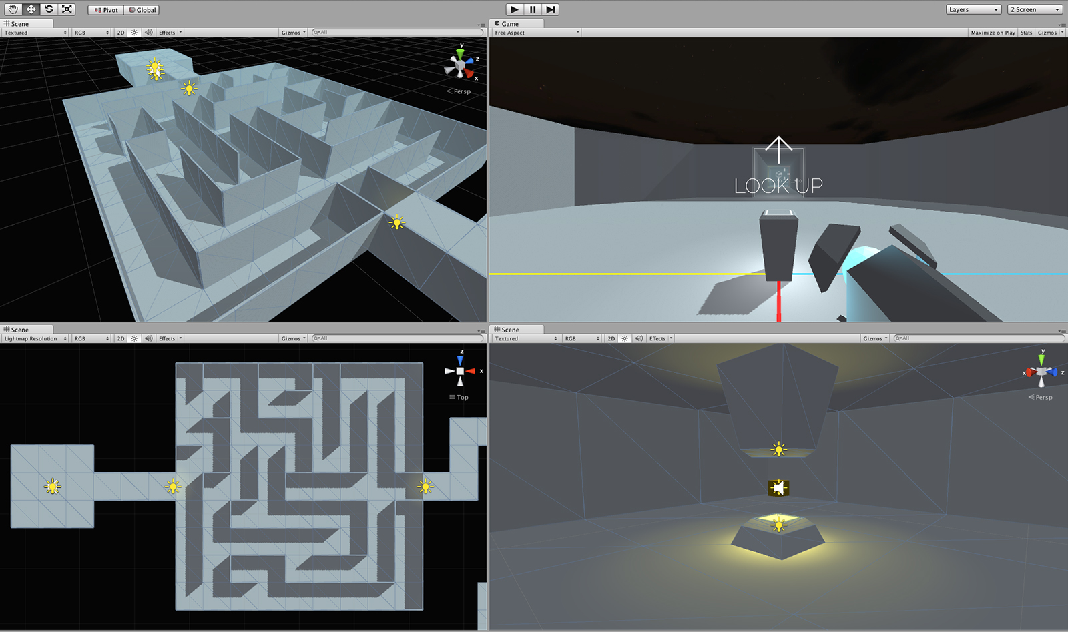Open the Free Aspect dropdown
The width and height of the screenshot is (1068, 632).
pyautogui.click(x=537, y=33)
